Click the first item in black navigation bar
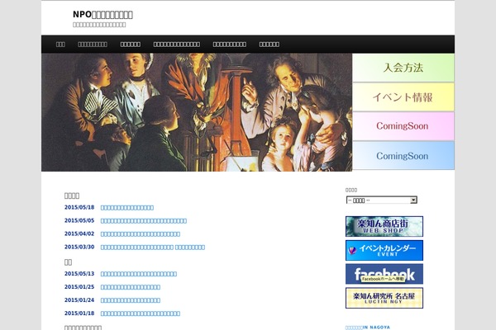496x330 pixels. tap(60, 45)
